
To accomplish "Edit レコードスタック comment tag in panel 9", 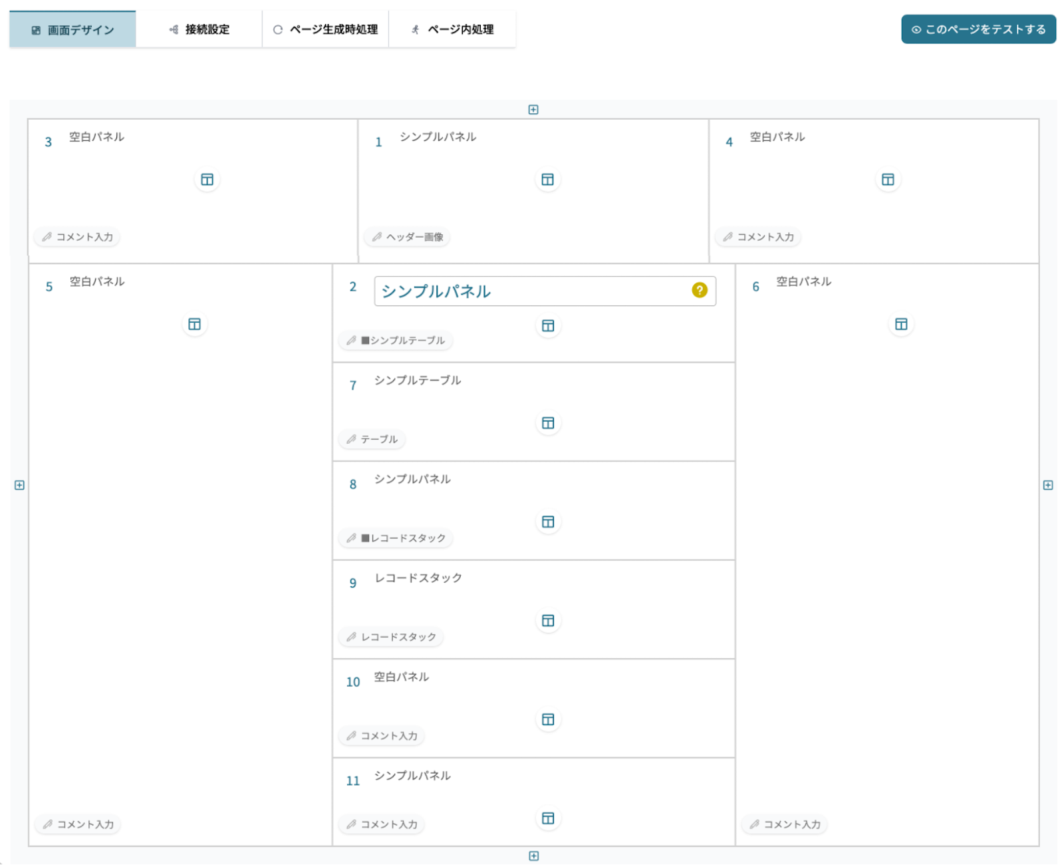I will click(x=391, y=637).
